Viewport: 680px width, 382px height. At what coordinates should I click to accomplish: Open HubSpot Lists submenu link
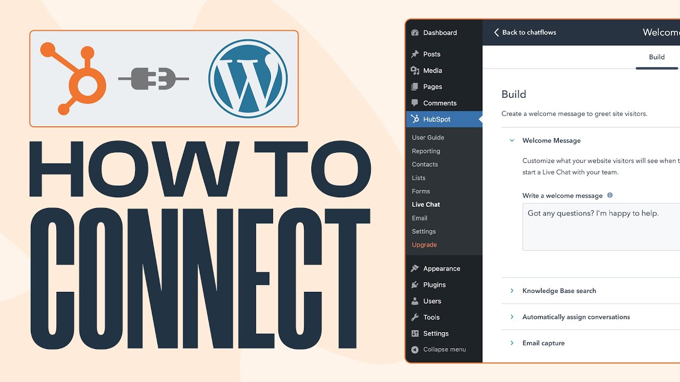[419, 178]
